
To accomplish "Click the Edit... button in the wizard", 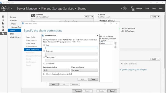I will (x=64, y=84).
